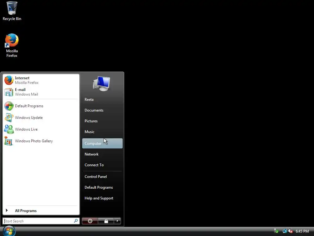Viewport: 314px width, 236px height.
Task: Expand All Programs list
Action: pos(41,210)
